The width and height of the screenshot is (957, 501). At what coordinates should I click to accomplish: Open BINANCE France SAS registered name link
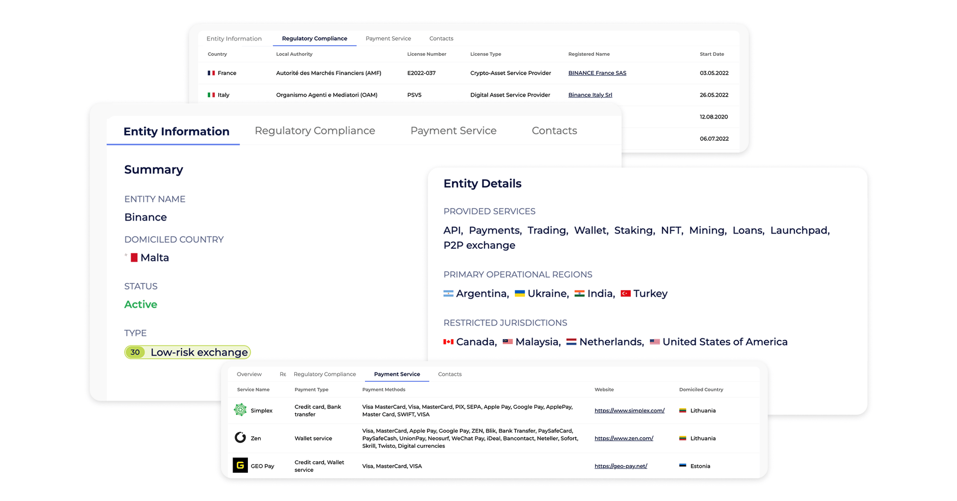click(597, 73)
